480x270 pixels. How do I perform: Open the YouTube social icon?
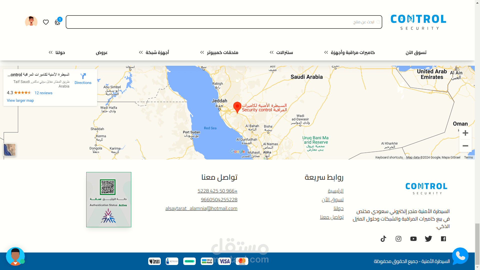413,239
